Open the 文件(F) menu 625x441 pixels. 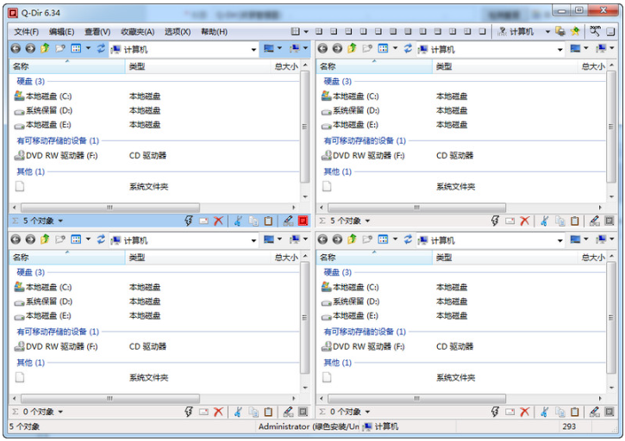[x=27, y=32]
